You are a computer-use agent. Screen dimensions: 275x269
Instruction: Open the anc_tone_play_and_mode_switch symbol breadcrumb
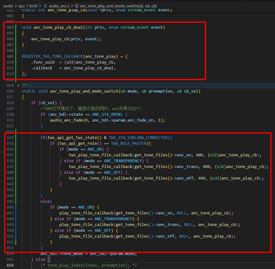point(118,6)
